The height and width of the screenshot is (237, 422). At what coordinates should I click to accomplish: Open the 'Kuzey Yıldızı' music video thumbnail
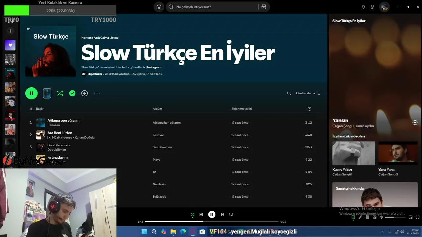(354, 153)
